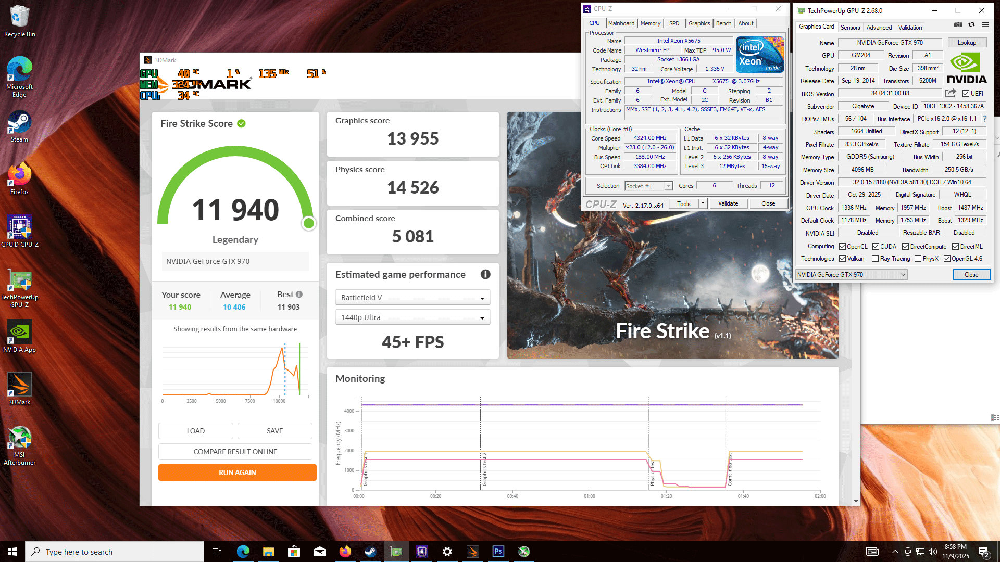
Task: Click the RUN AGAIN button
Action: [x=237, y=472]
